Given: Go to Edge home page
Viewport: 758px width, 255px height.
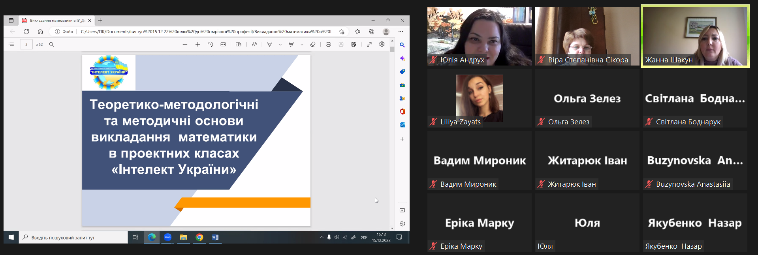Looking at the screenshot, I should click(x=40, y=32).
